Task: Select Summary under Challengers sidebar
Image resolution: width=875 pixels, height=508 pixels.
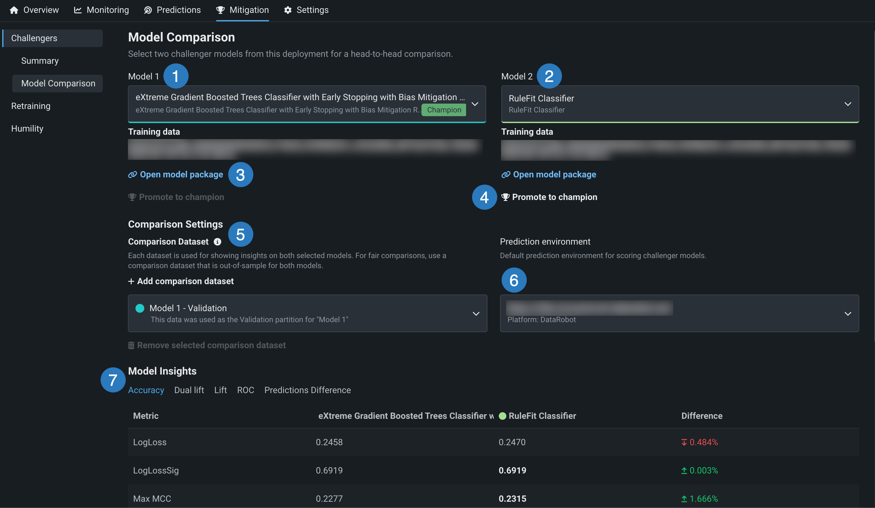Action: (40, 61)
